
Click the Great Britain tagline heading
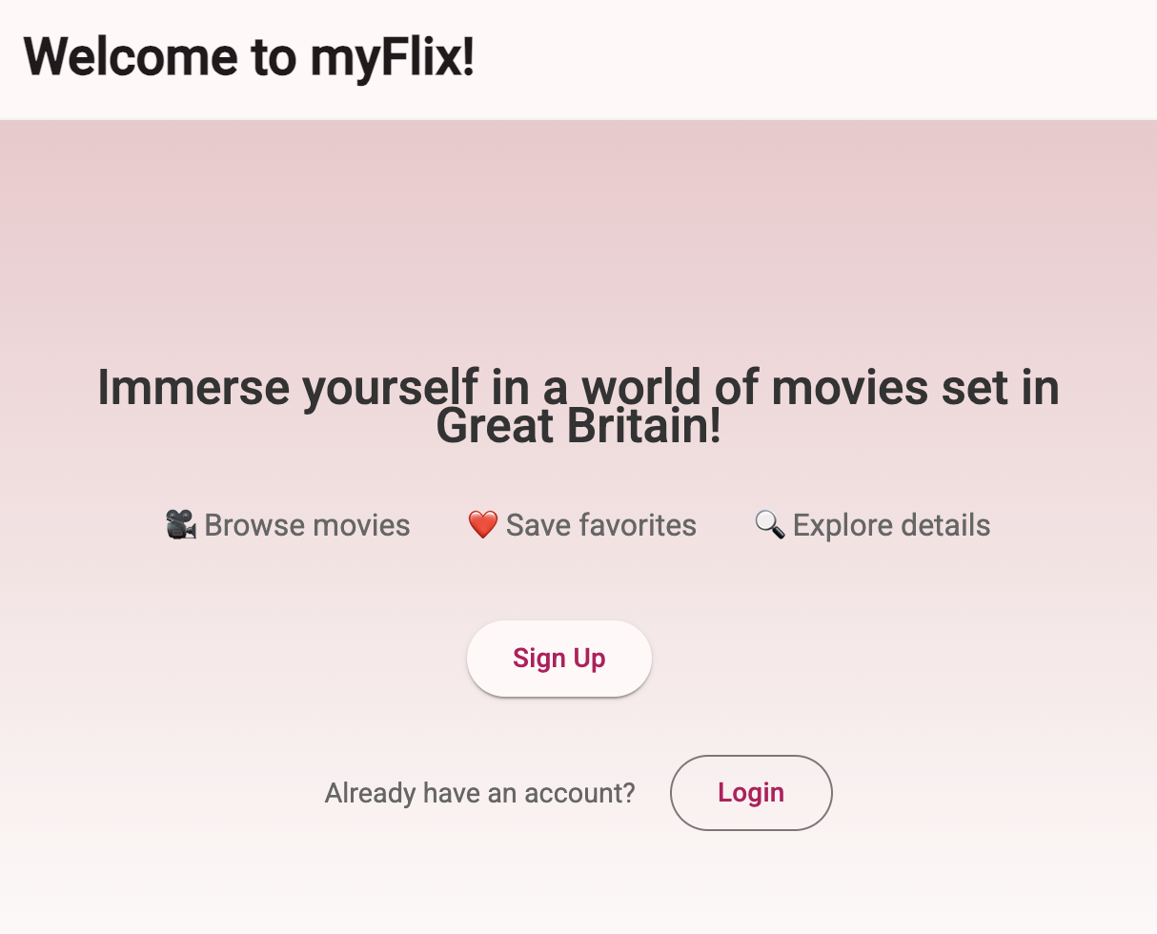[x=578, y=405]
